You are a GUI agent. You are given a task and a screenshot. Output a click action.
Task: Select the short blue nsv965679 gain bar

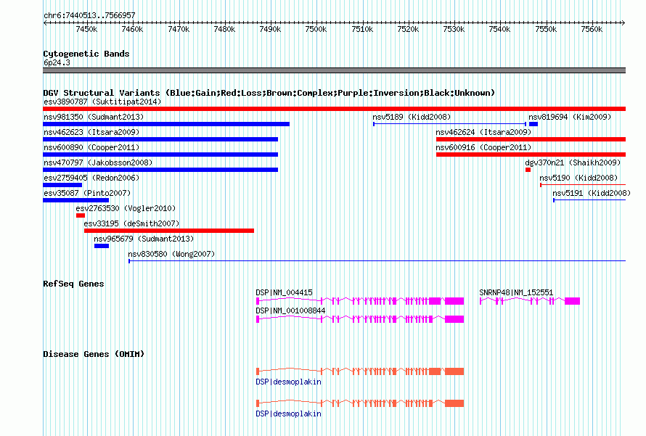[102, 246]
